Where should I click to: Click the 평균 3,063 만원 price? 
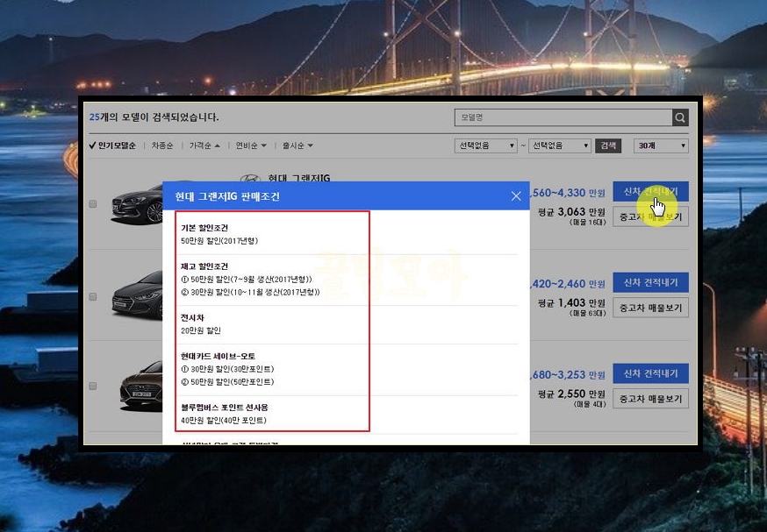coord(571,212)
